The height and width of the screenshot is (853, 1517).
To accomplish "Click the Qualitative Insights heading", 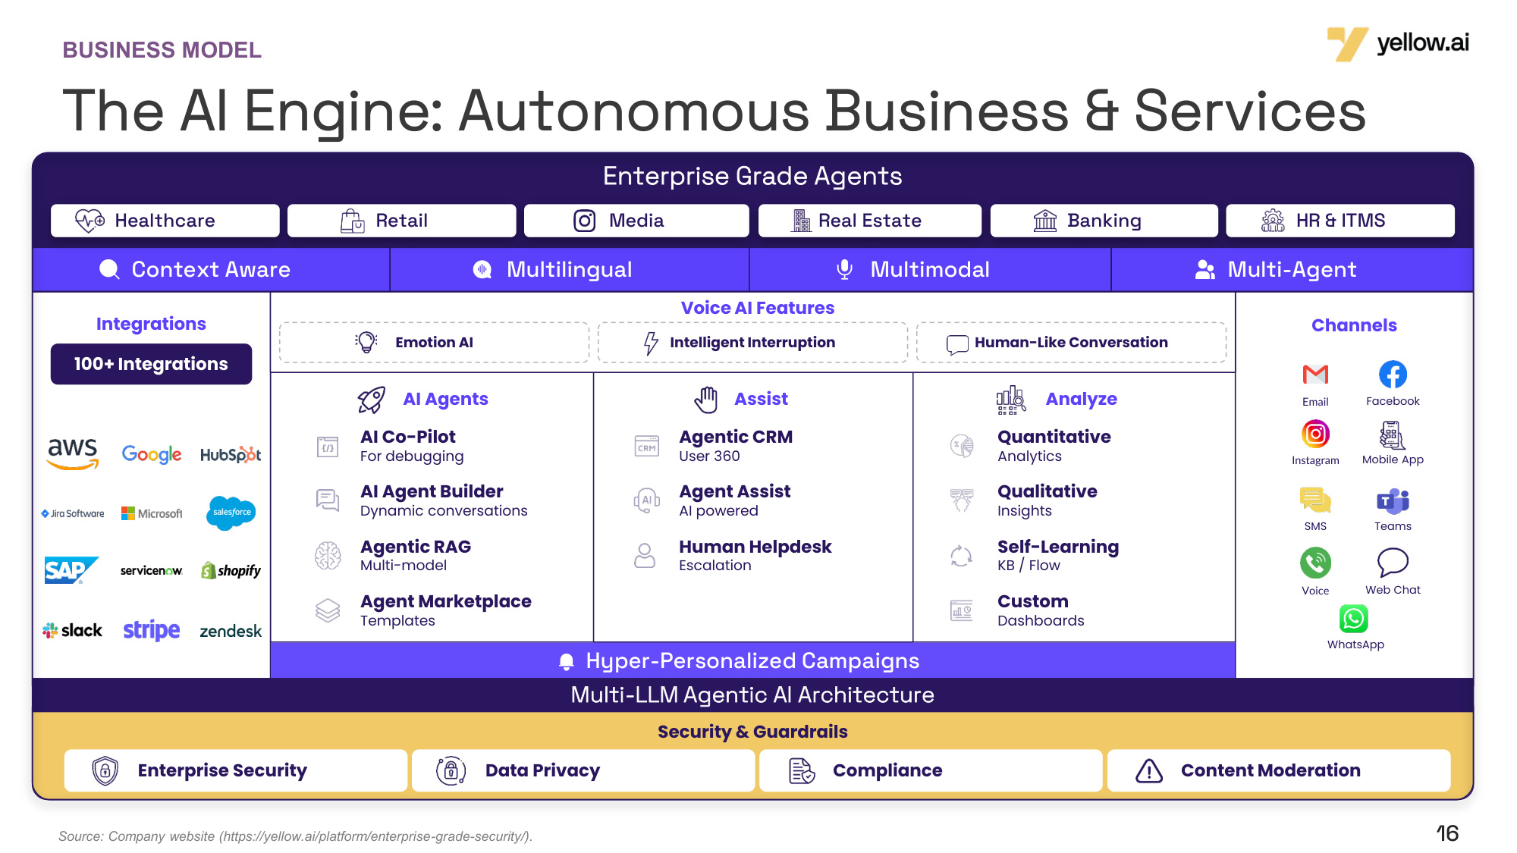I will tap(1047, 500).
